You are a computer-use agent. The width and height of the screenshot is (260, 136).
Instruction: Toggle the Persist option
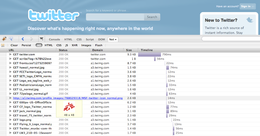(26, 45)
